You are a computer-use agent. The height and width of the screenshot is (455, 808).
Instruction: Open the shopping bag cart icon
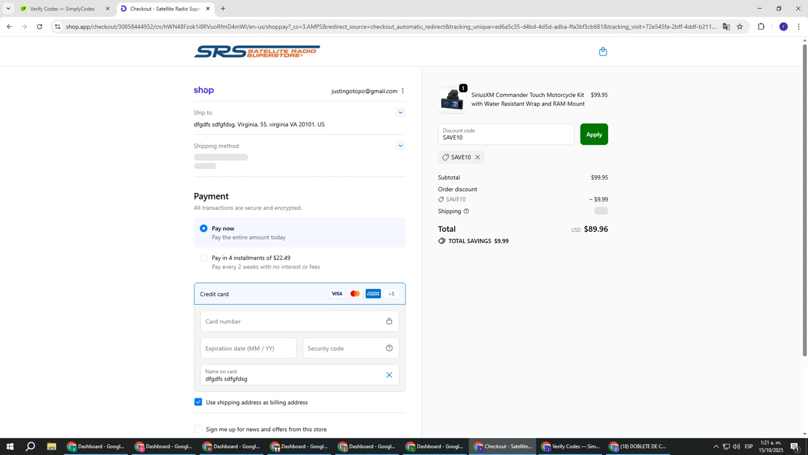click(603, 52)
